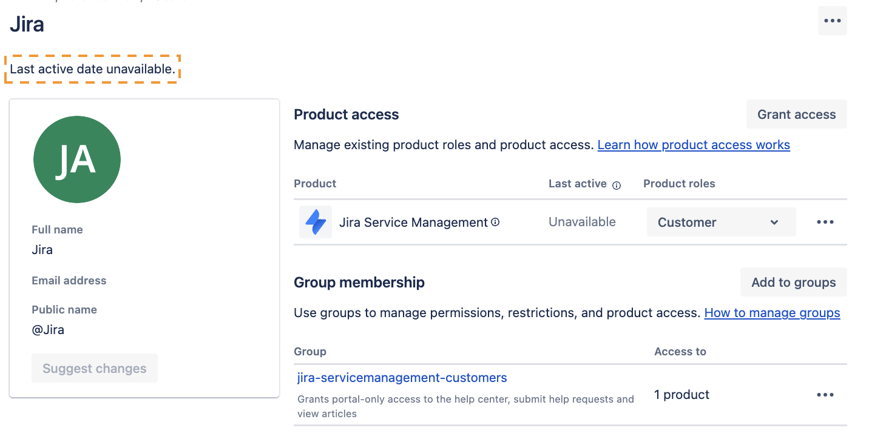Image resolution: width=869 pixels, height=439 pixels.
Task: Click the Product roles column header
Action: 679,184
